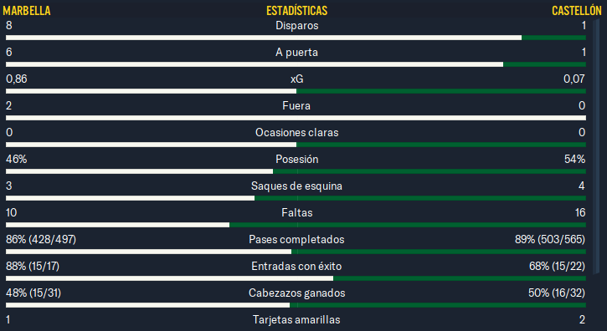This screenshot has height=331, width=607.
Task: Select the Pases completados label
Action: (296, 239)
